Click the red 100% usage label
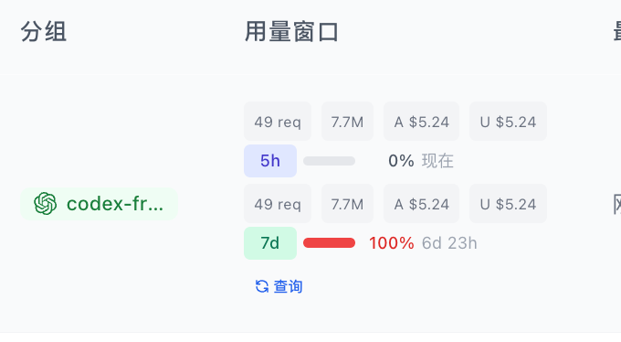Viewport: 621px width, 342px height. pyautogui.click(x=391, y=243)
